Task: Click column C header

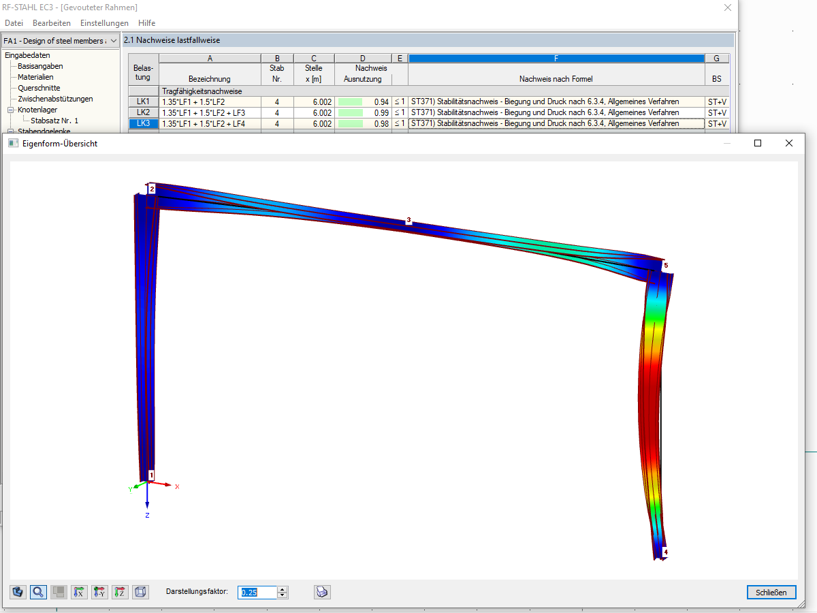Action: point(314,59)
